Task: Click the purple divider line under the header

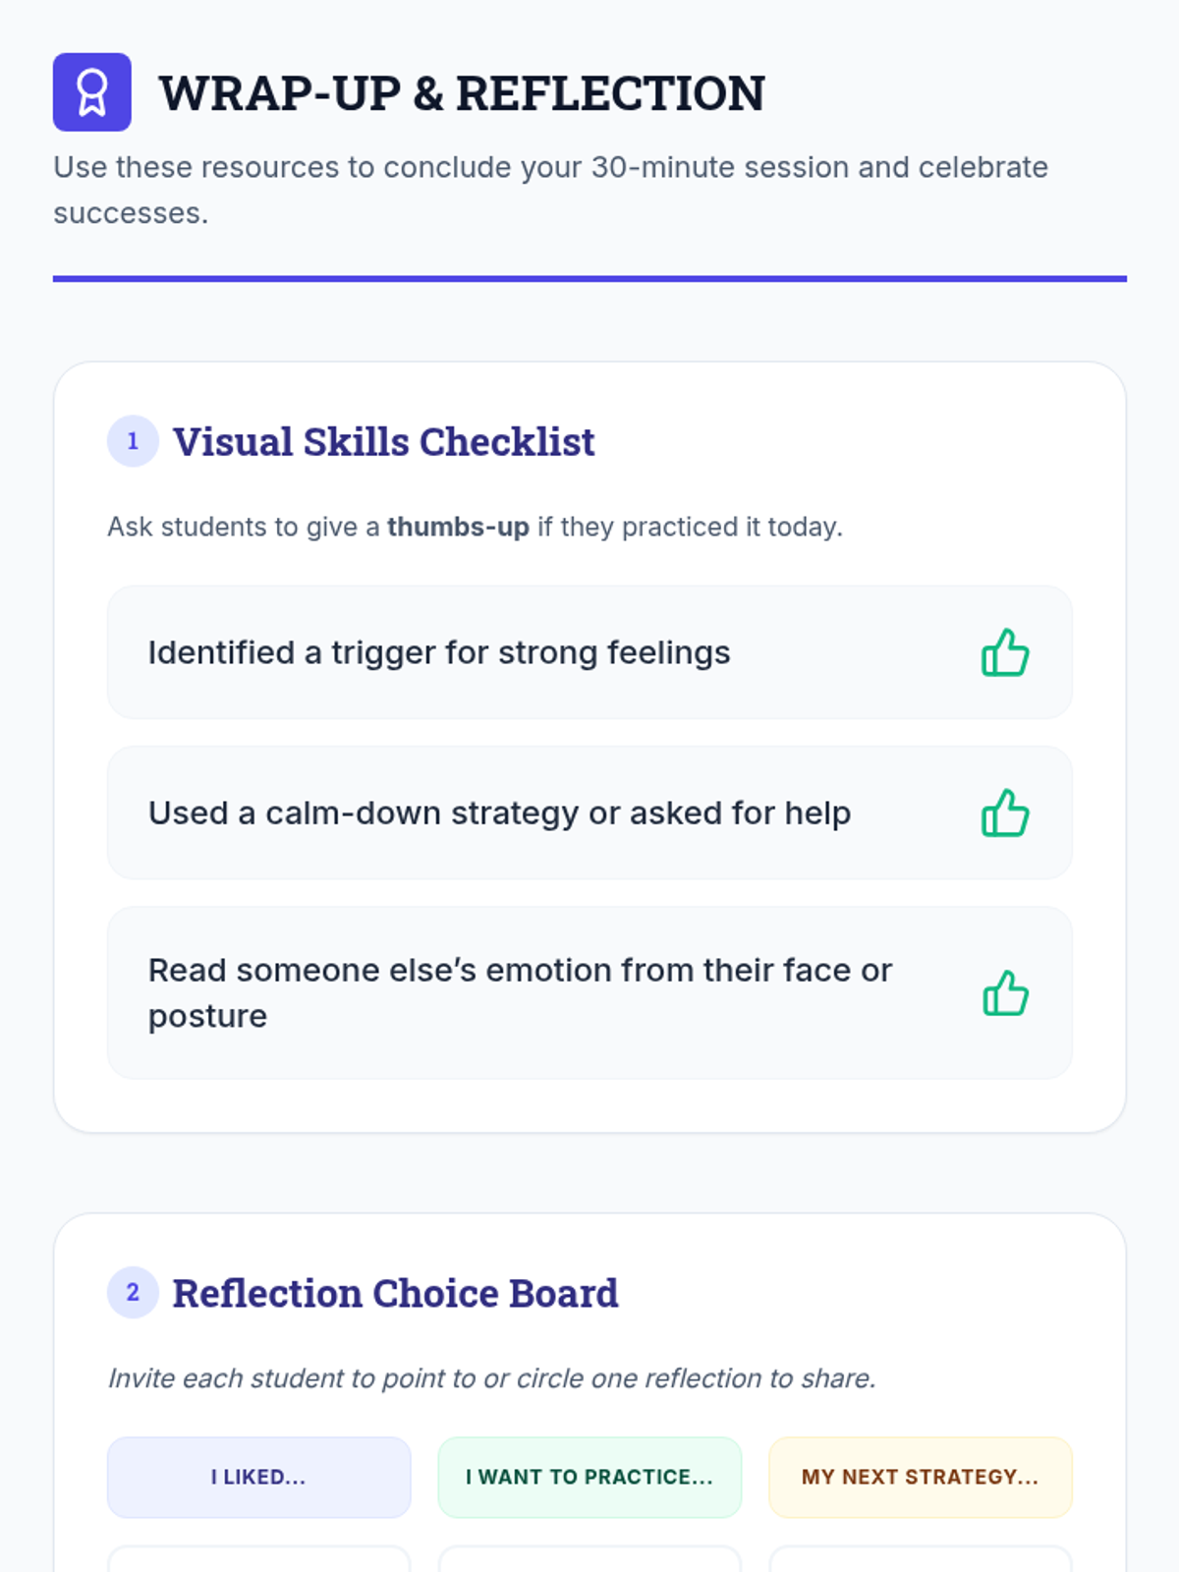Action: (x=589, y=279)
